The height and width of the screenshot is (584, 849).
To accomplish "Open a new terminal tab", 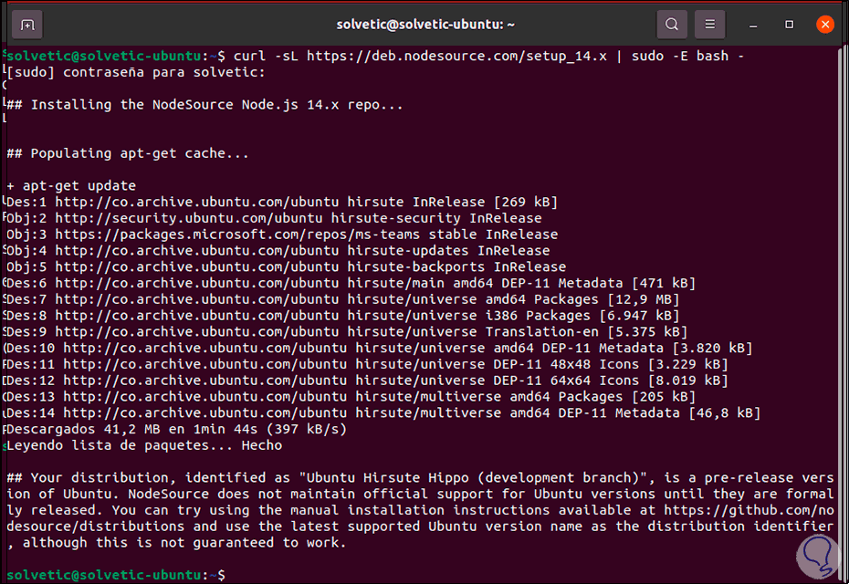I will tap(27, 24).
